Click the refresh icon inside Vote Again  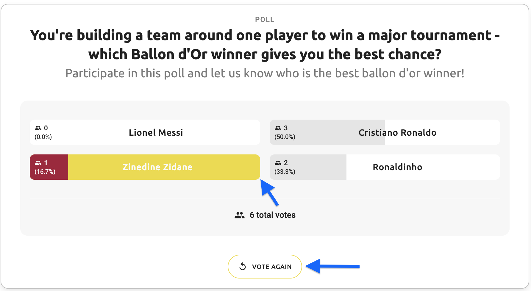(x=243, y=267)
